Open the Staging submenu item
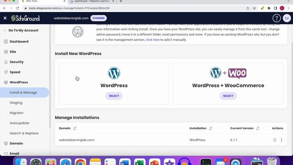 point(16,103)
